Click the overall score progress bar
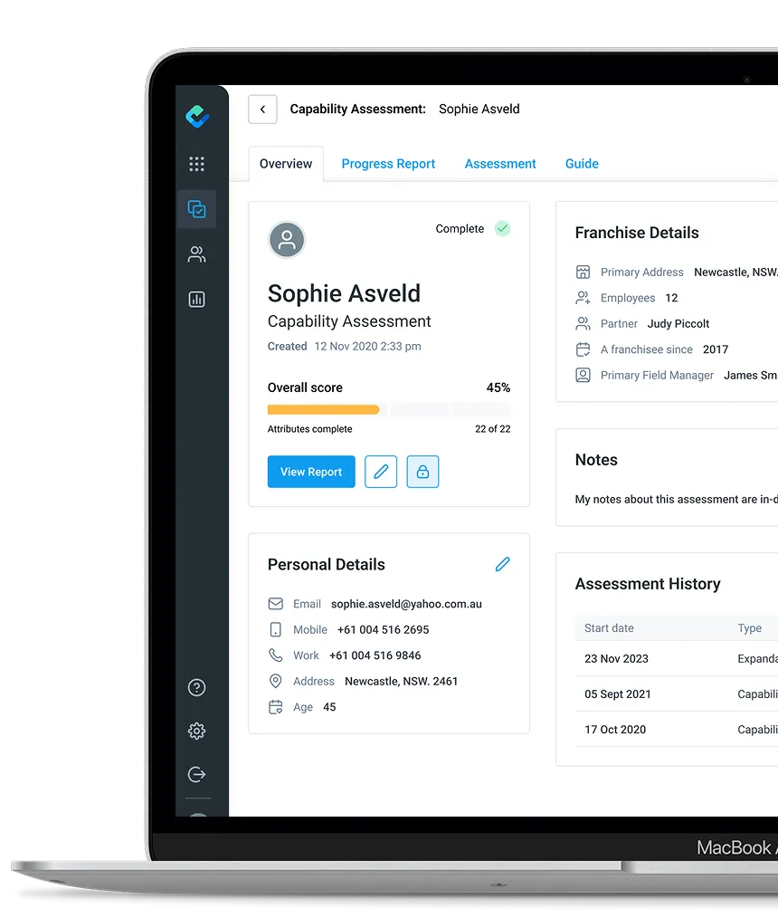 (x=389, y=410)
